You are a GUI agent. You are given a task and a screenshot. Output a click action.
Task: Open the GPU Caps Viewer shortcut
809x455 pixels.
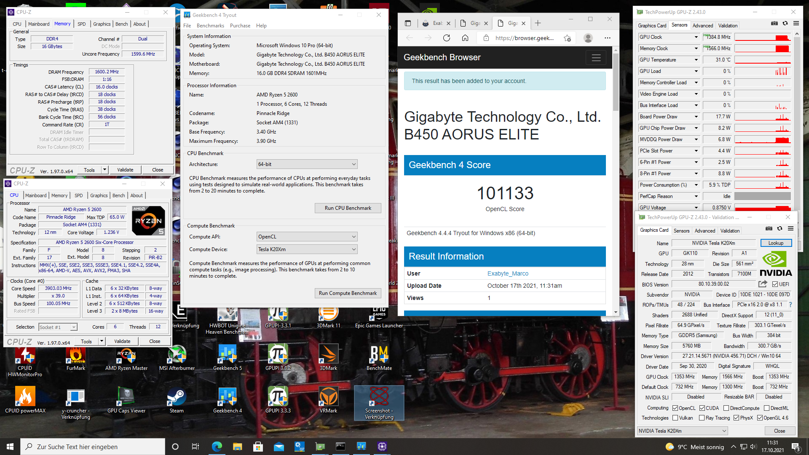126,400
